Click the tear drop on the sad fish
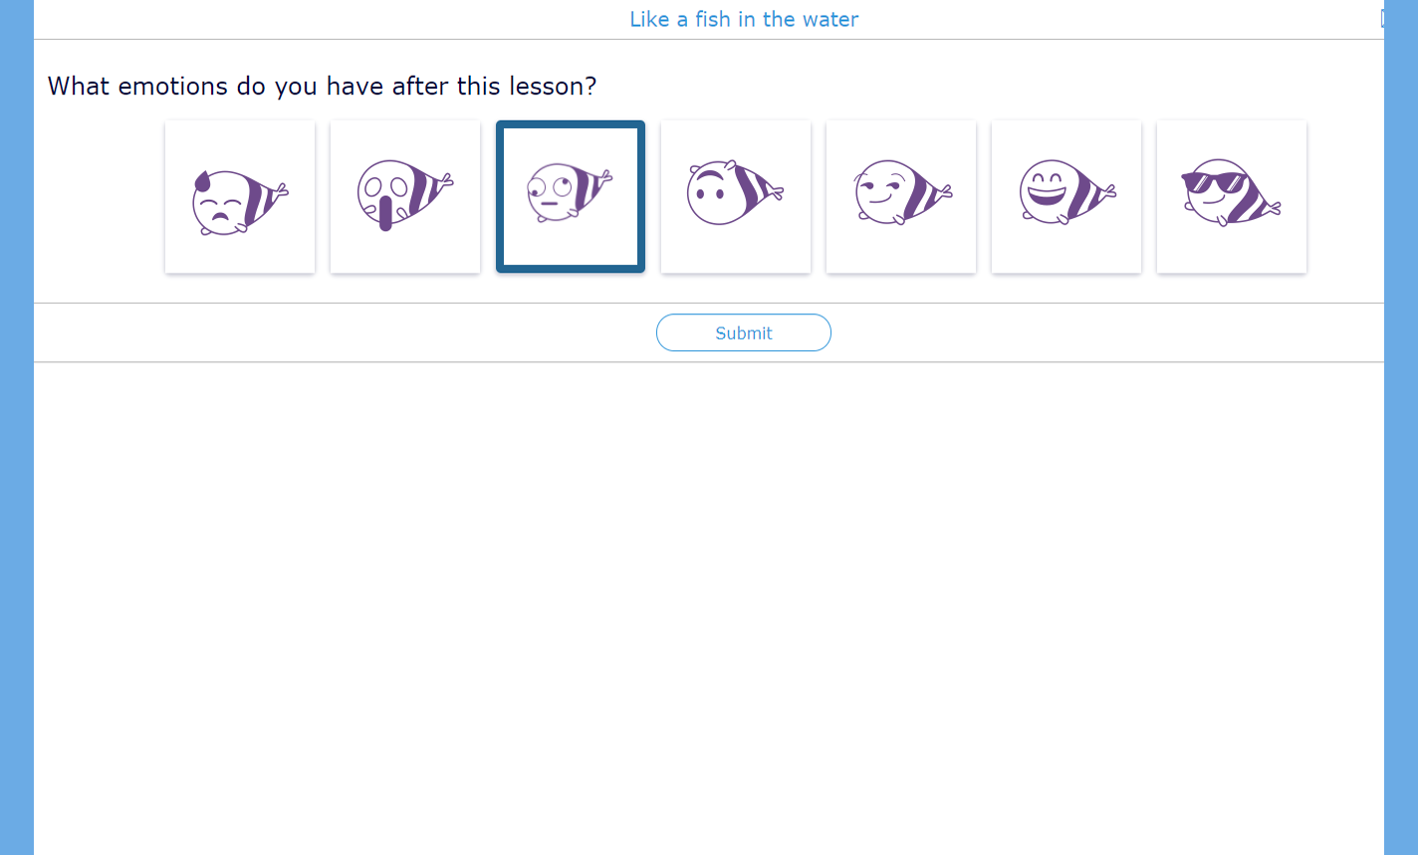The image size is (1418, 855). (203, 180)
